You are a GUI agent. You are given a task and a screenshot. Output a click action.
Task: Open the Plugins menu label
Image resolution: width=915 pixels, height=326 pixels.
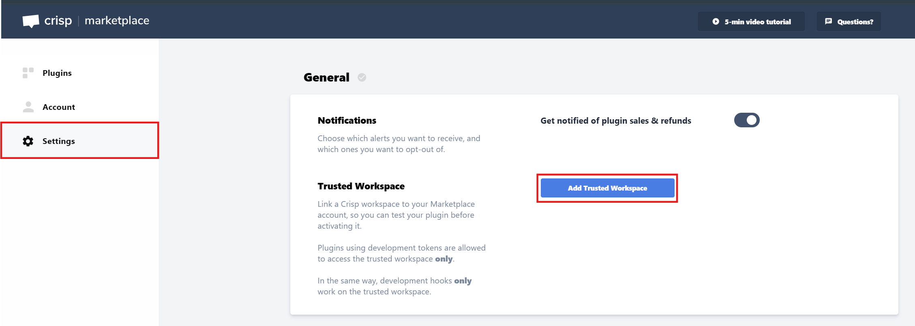coord(57,73)
